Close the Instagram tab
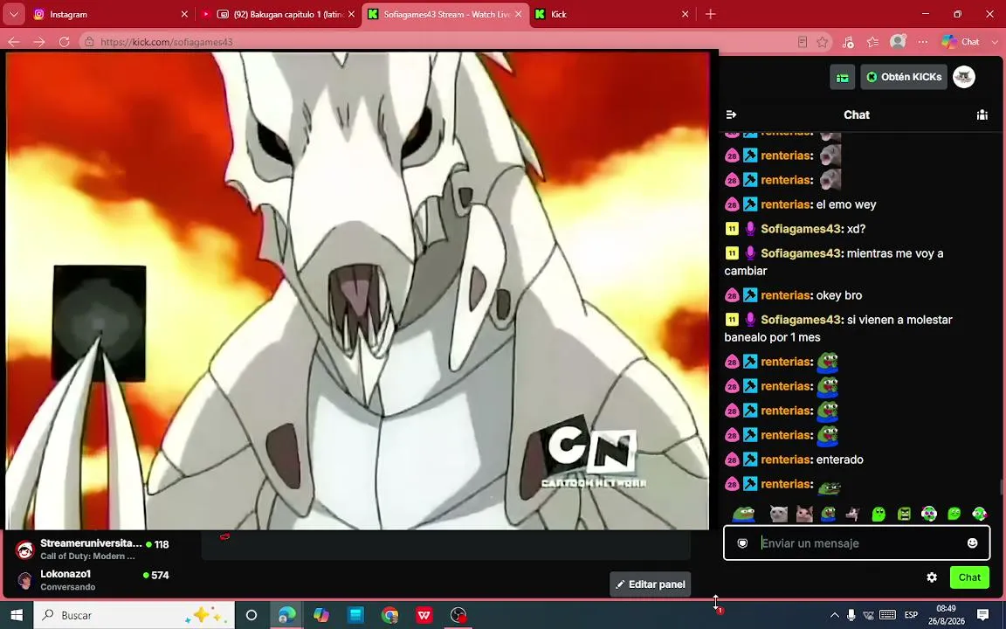 pyautogui.click(x=184, y=14)
